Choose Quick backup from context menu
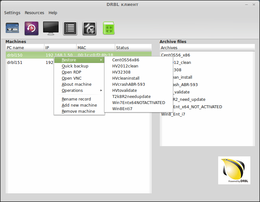 [79, 66]
